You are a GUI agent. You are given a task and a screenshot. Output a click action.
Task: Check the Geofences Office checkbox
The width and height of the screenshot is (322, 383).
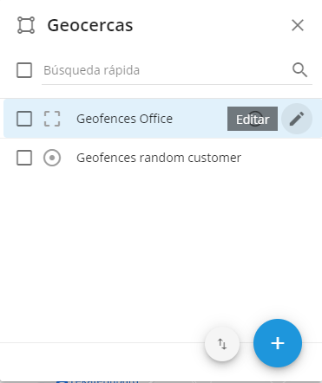(24, 119)
